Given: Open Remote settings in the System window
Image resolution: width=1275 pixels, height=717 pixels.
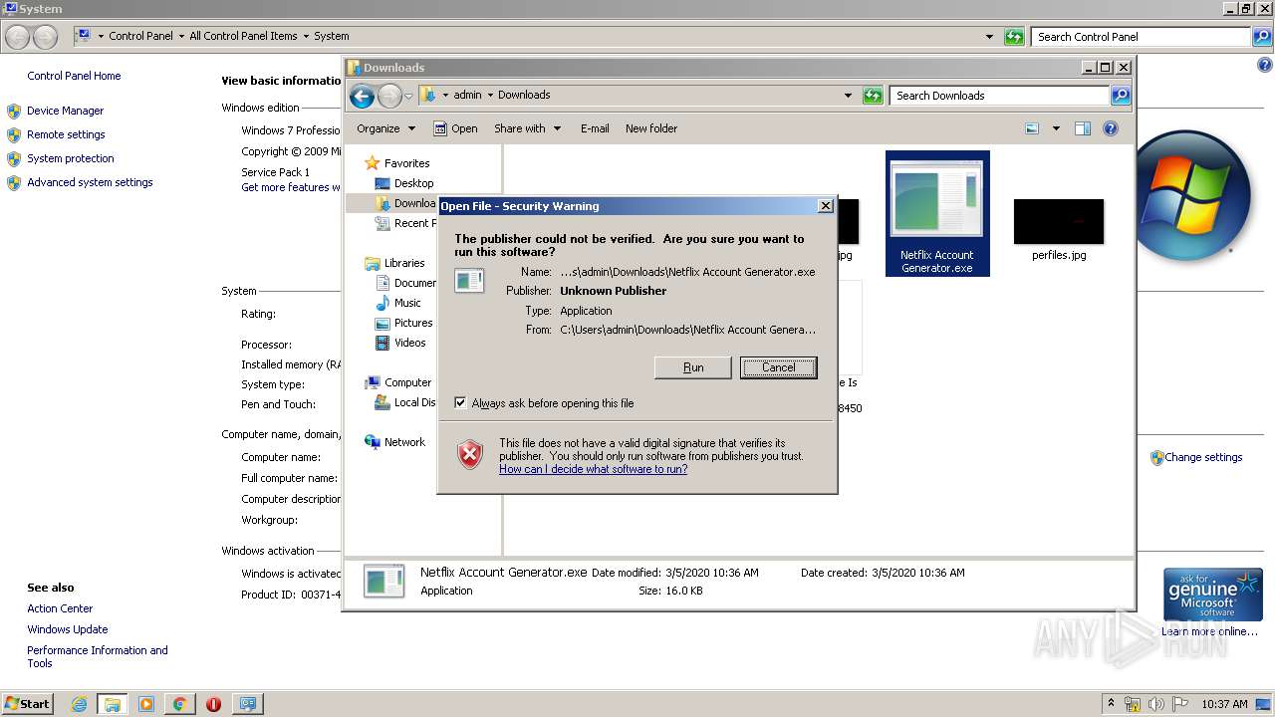Looking at the screenshot, I should 66,134.
